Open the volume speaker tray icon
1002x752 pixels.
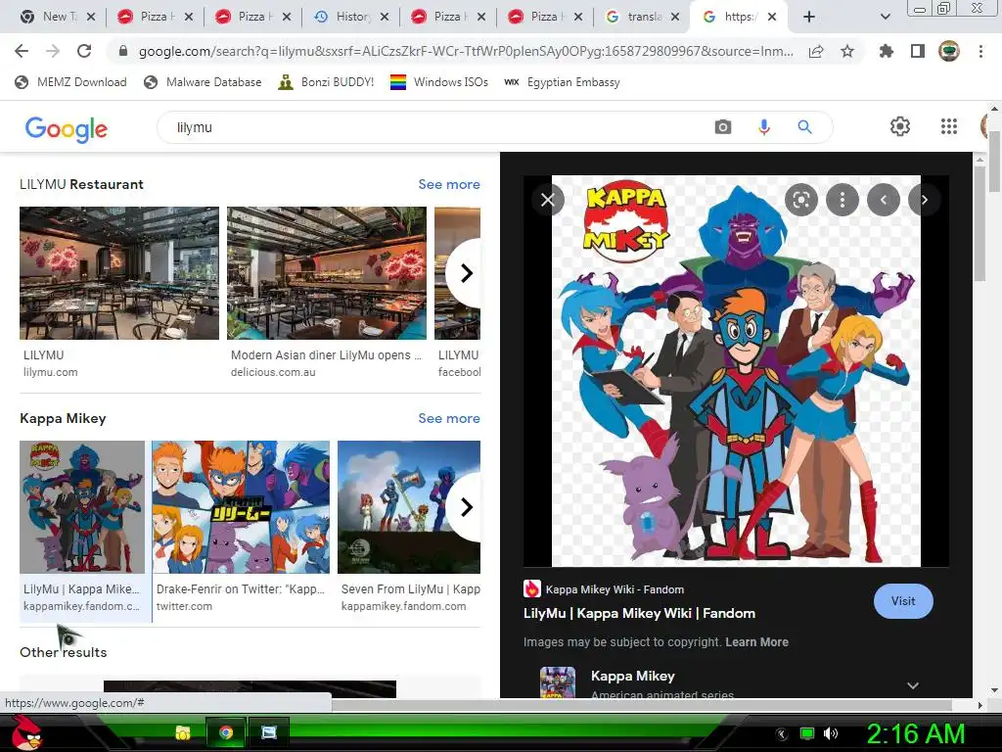831,734
